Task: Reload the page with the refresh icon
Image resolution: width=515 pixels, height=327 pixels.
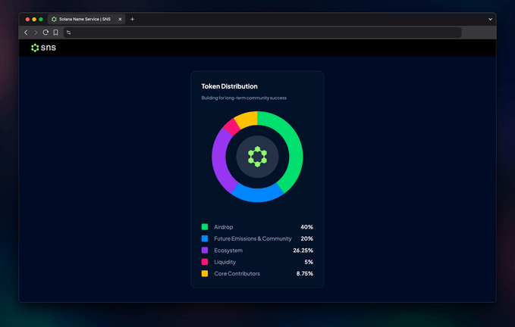Action: (46, 33)
